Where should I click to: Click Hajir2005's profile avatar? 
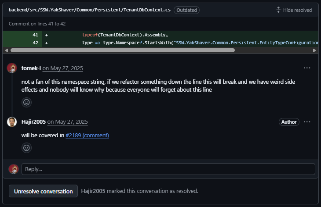tap(12, 121)
